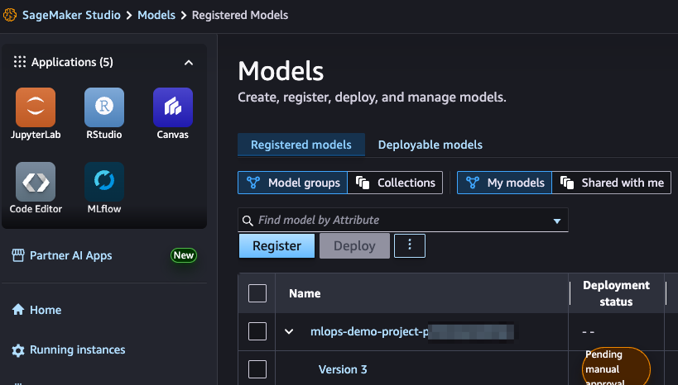Image resolution: width=678 pixels, height=385 pixels.
Task: Open the MLflow application
Action: (103, 188)
